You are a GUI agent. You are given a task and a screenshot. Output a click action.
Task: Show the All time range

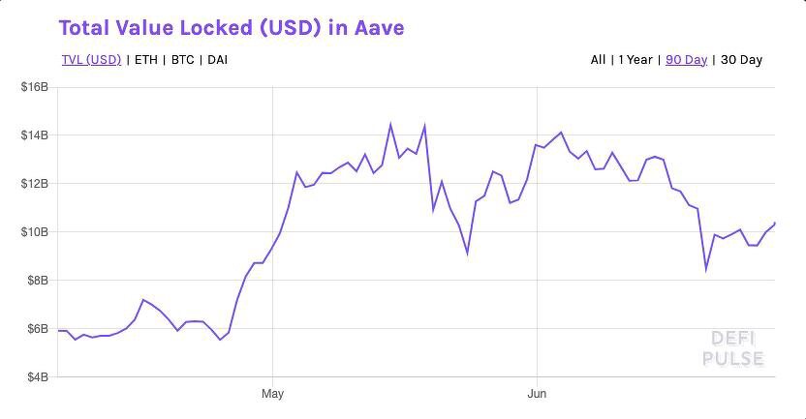(x=598, y=60)
